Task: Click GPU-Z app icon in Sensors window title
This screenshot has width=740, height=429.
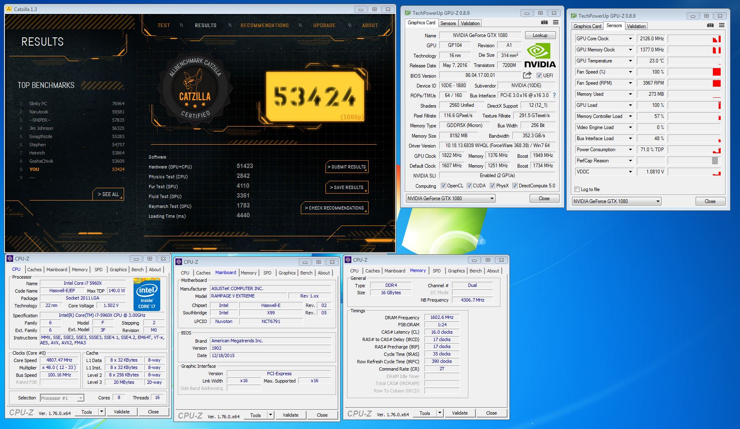Action: 574,16
